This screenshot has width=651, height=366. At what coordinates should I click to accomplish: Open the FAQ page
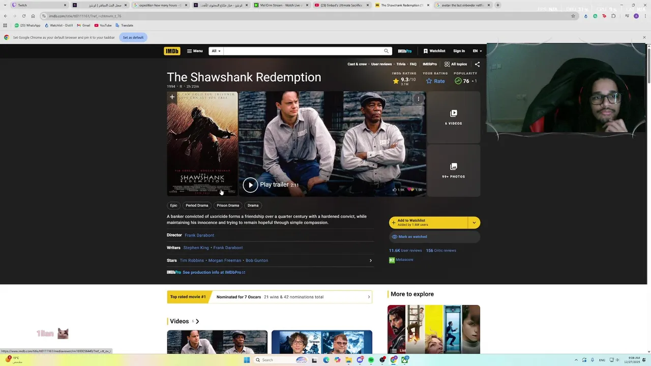(413, 64)
